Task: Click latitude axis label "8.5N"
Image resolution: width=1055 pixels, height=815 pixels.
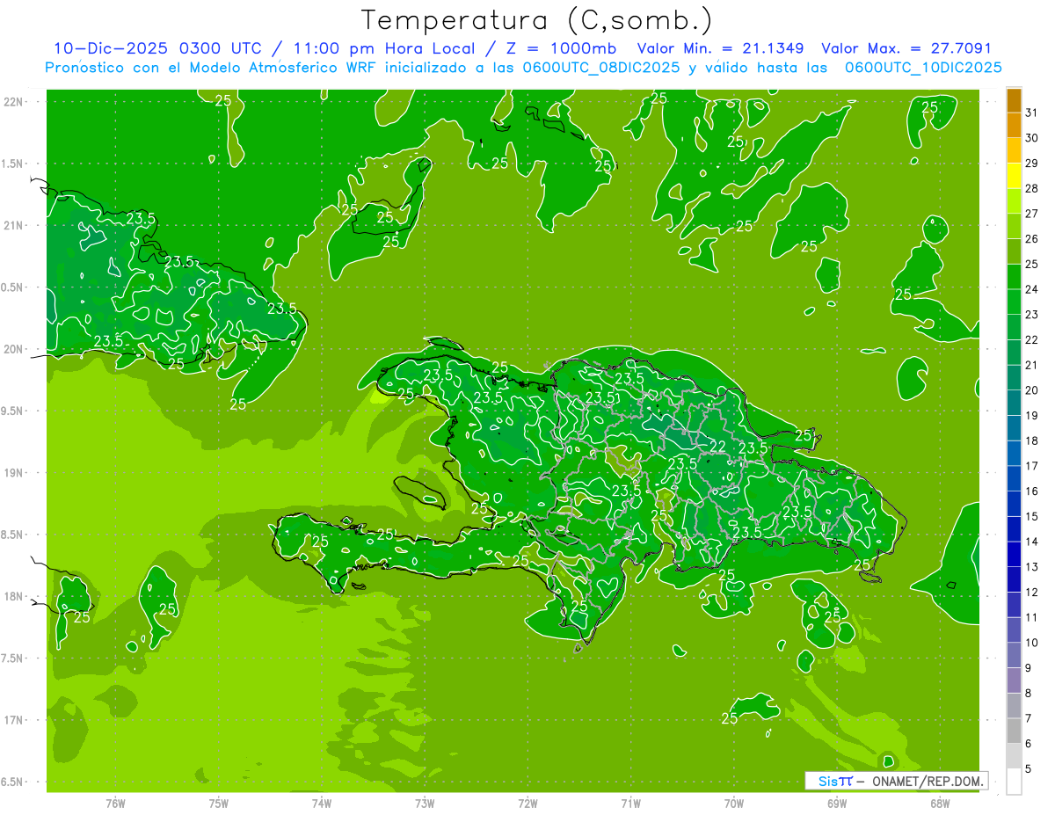Action: (x=12, y=535)
